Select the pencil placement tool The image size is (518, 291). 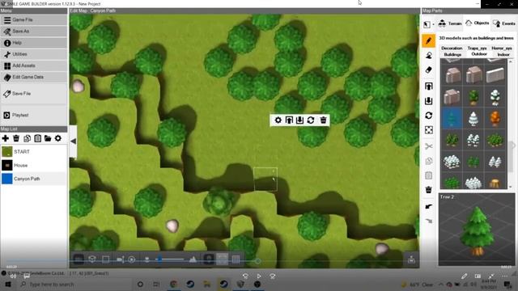click(x=428, y=41)
